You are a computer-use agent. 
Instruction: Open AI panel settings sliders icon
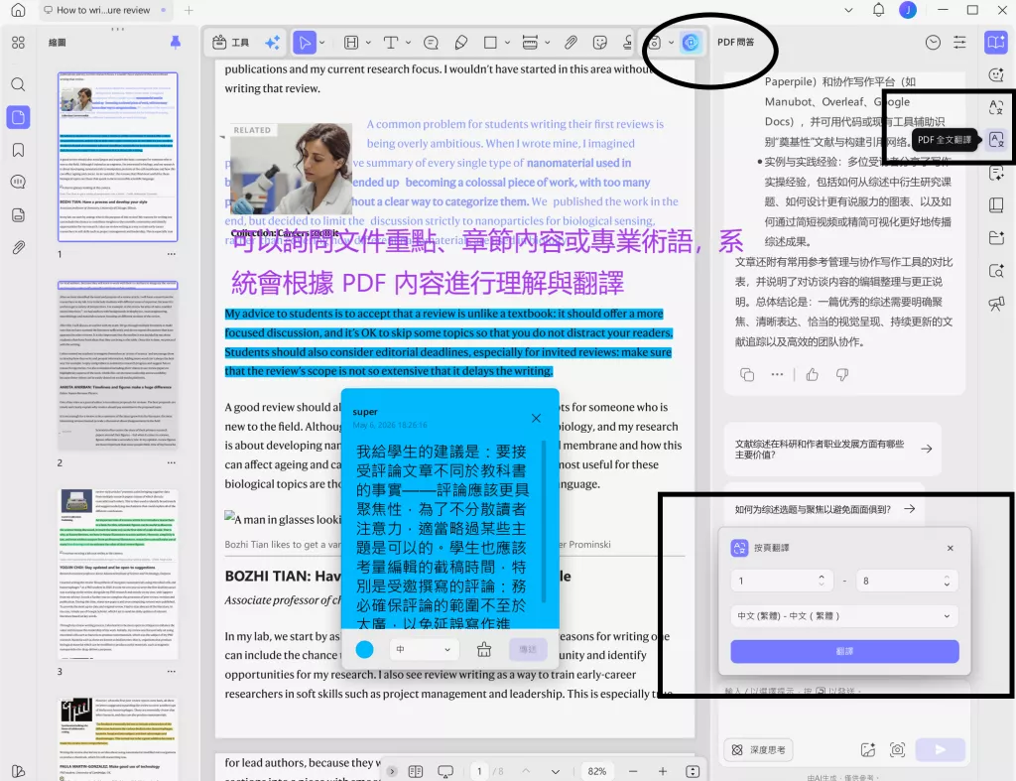pos(959,42)
